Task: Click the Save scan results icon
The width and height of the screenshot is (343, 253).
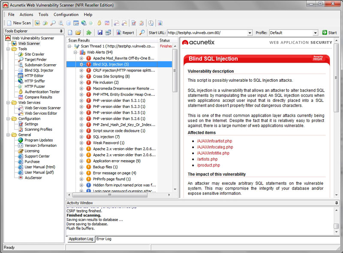Action: click(99, 32)
